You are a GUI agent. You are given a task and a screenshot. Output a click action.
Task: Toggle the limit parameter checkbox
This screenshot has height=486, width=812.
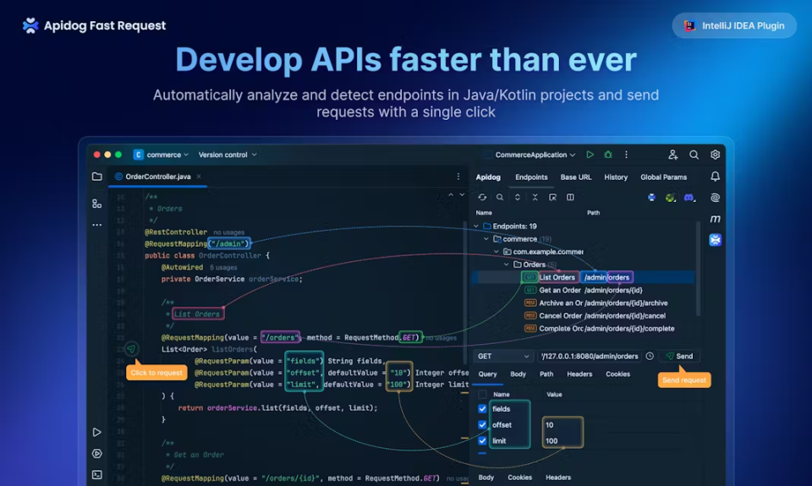coord(482,441)
